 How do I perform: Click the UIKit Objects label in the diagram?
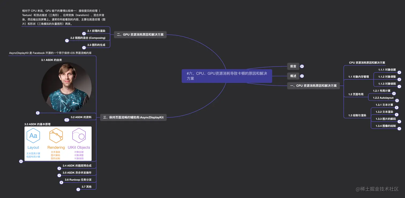79,147
